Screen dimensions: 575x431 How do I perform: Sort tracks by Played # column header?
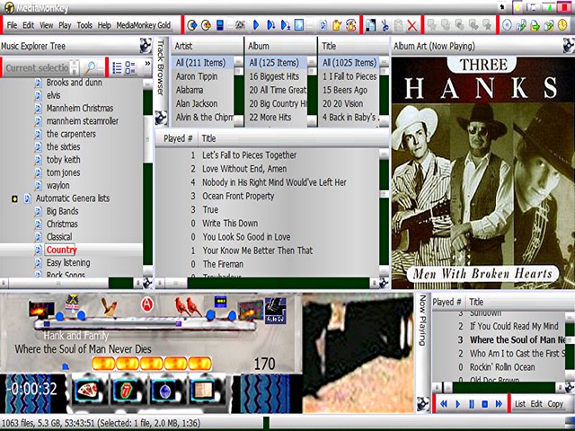click(176, 138)
